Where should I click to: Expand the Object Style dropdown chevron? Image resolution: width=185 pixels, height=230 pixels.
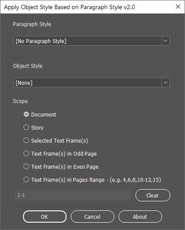[165, 83]
